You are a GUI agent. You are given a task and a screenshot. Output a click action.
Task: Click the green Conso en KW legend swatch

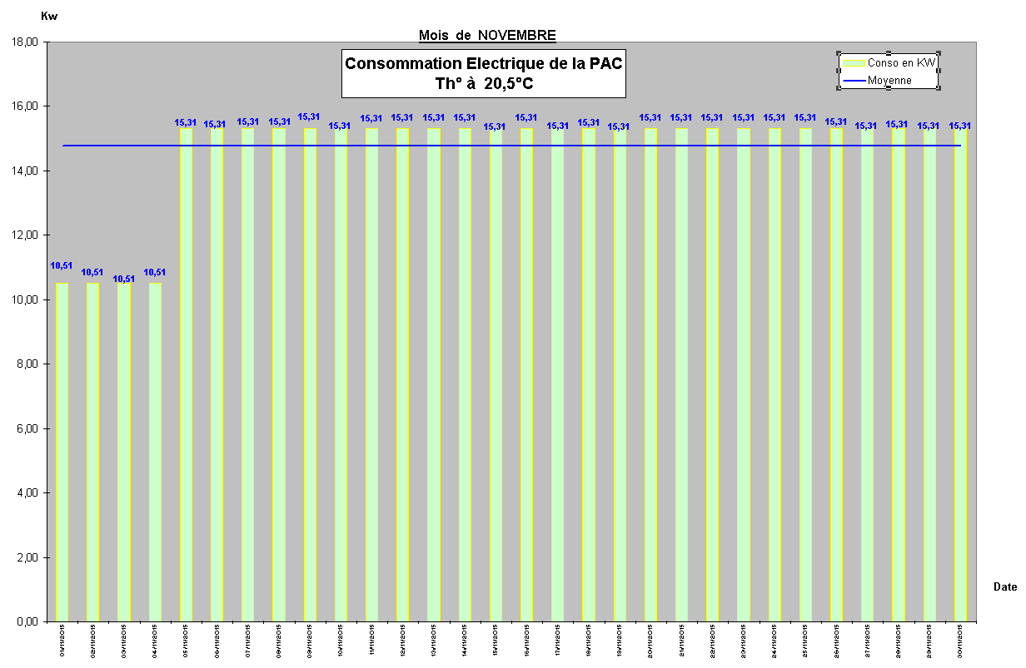[x=854, y=62]
